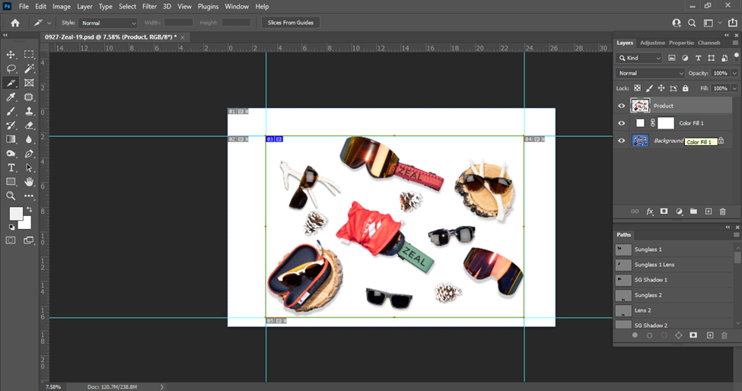The height and width of the screenshot is (391, 742).
Task: Open the layer blend mode dropdown
Action: pyautogui.click(x=651, y=73)
